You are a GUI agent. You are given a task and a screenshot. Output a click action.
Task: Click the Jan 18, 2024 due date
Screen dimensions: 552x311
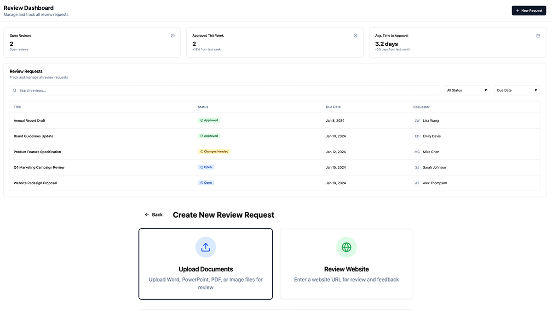336,183
